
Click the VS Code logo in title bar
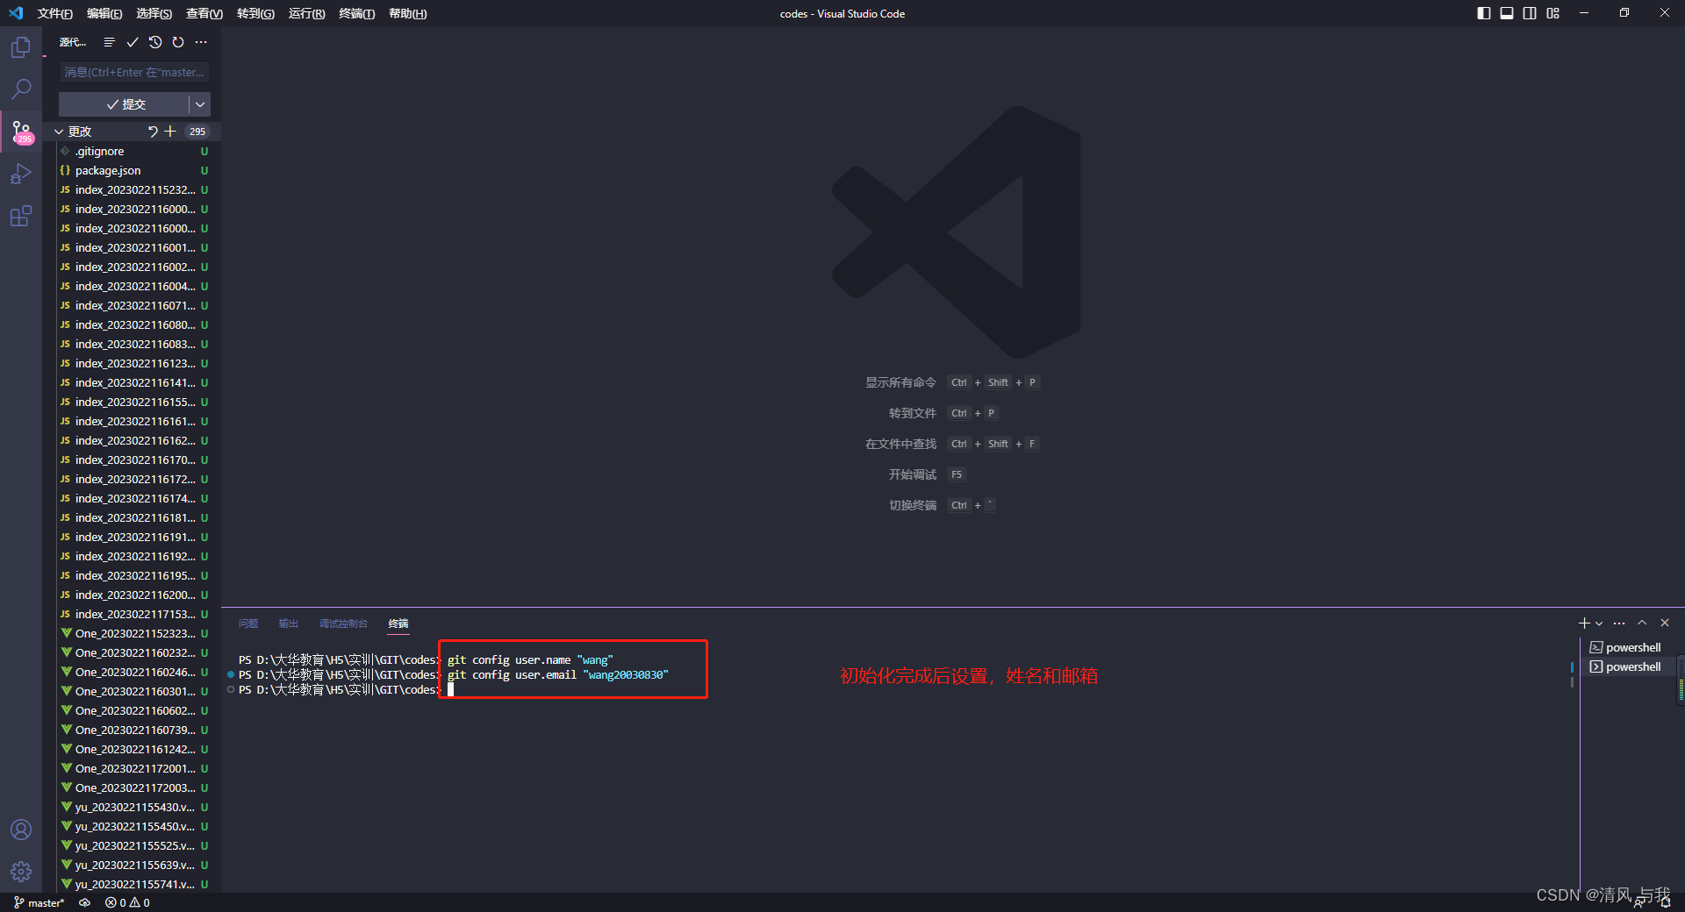(16, 13)
